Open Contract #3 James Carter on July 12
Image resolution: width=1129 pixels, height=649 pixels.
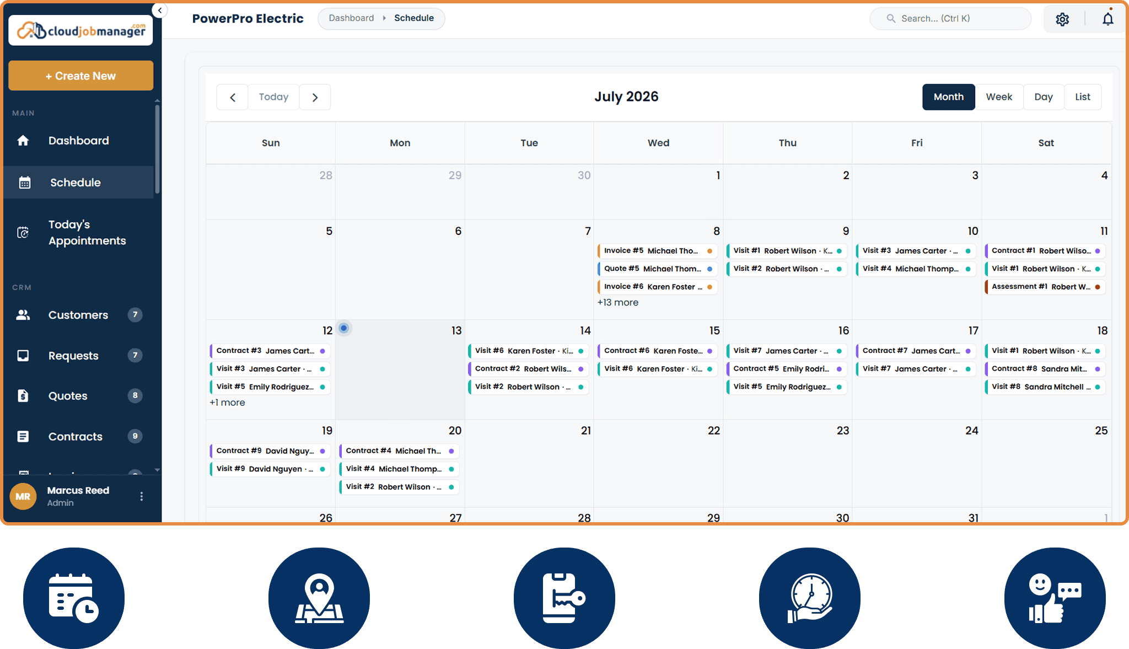click(x=270, y=351)
